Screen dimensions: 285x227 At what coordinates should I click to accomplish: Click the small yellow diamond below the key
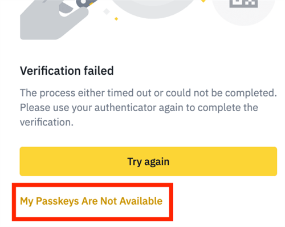116,19
